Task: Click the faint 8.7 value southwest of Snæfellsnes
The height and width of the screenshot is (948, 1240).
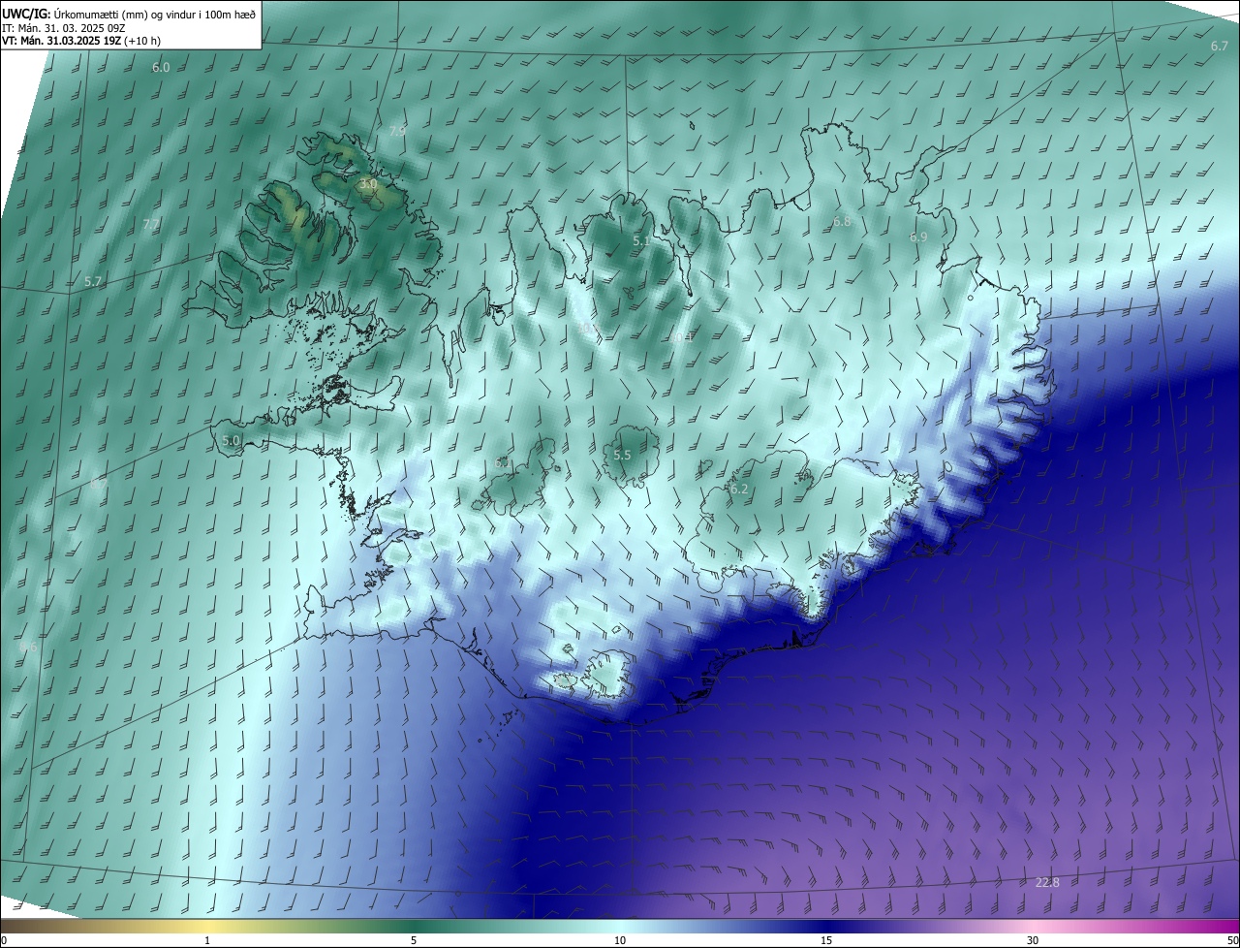Action: point(98,482)
